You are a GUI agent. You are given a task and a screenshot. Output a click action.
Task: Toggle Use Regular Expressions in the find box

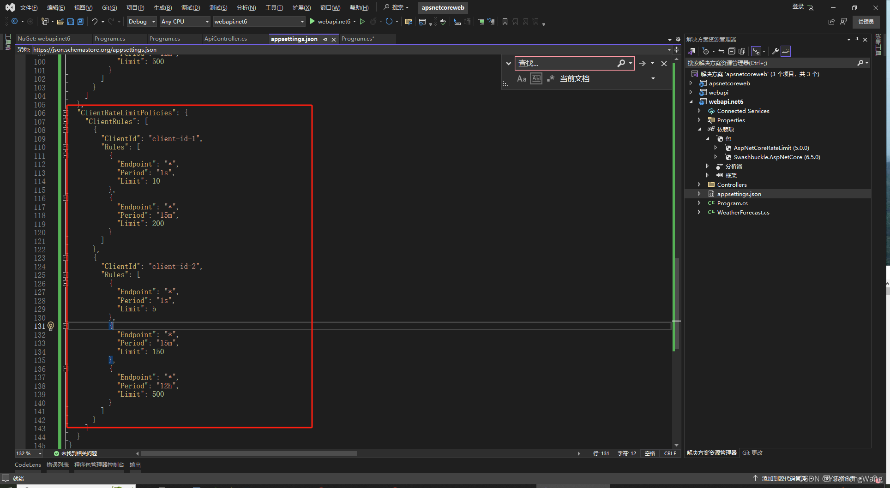(x=550, y=78)
